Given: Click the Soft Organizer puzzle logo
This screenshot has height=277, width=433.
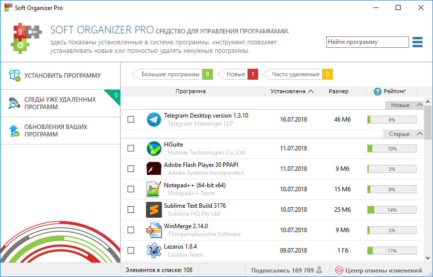Looking at the screenshot, I should [27, 38].
